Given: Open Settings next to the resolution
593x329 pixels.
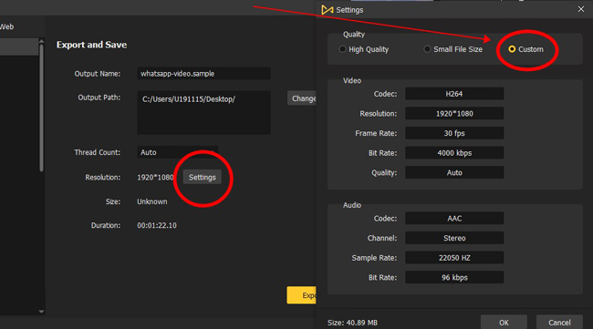Looking at the screenshot, I should pyautogui.click(x=202, y=177).
